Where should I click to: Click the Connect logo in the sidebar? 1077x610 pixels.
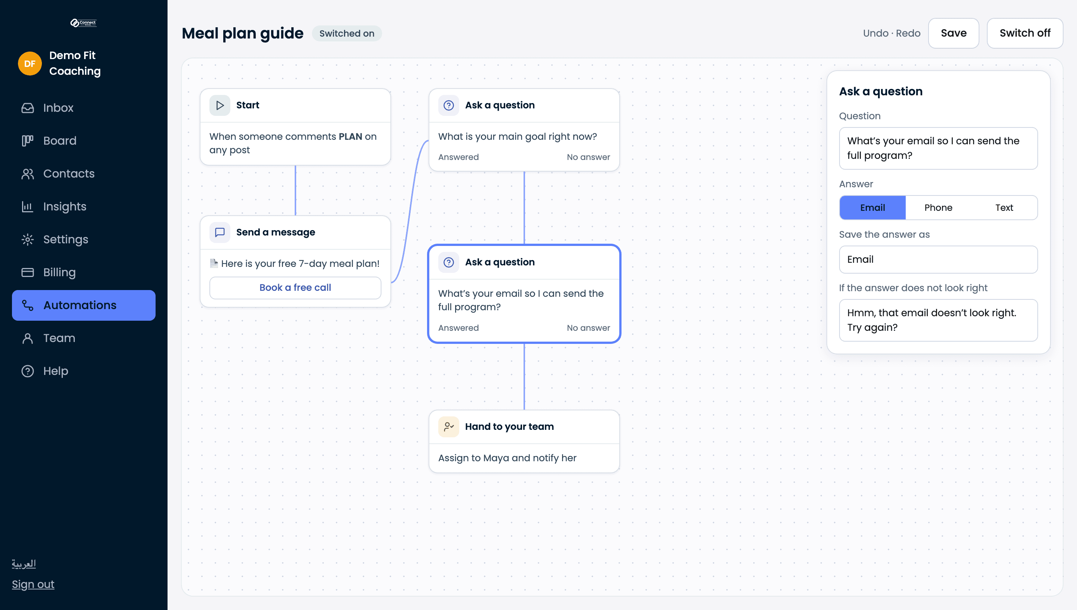click(83, 23)
